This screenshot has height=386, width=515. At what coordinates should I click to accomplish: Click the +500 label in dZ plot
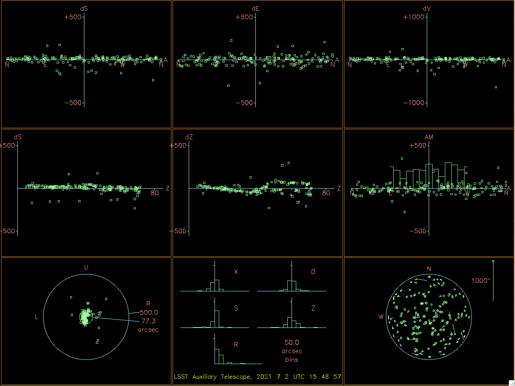pyautogui.click(x=178, y=145)
